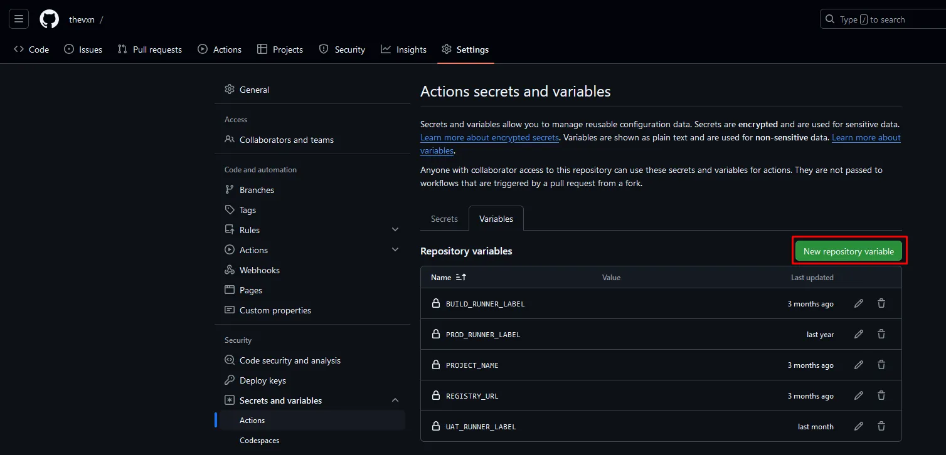Click the 'last month' updated timestamp
946x455 pixels.
click(x=816, y=427)
